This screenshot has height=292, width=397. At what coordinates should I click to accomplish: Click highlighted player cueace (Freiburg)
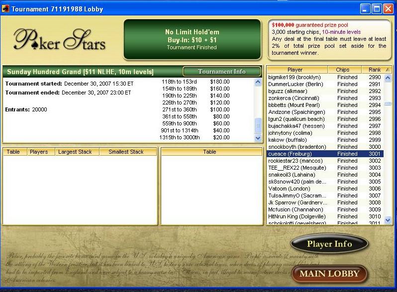[x=325, y=154]
